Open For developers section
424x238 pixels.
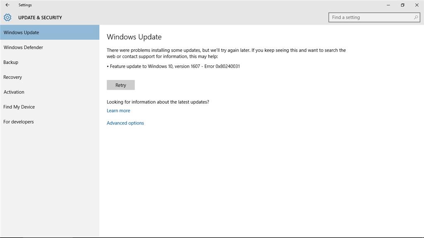(50, 122)
